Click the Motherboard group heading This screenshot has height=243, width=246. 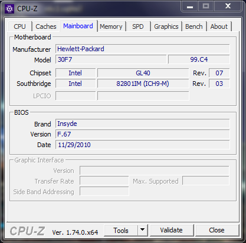(32, 37)
